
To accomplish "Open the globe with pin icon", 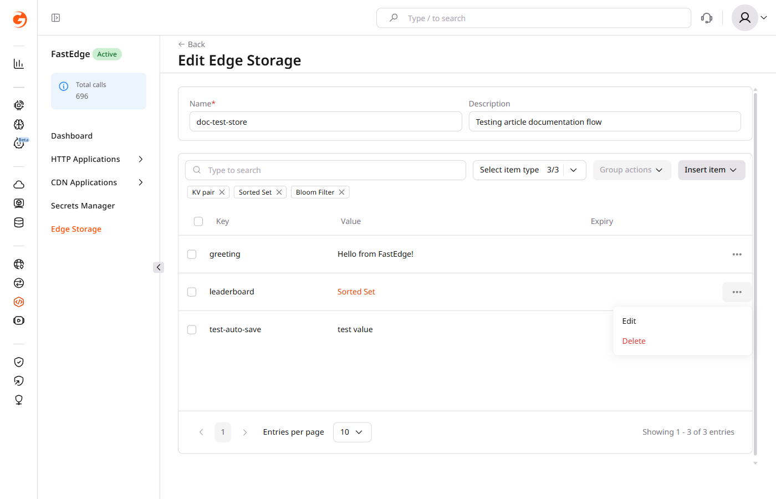I will pos(19,264).
